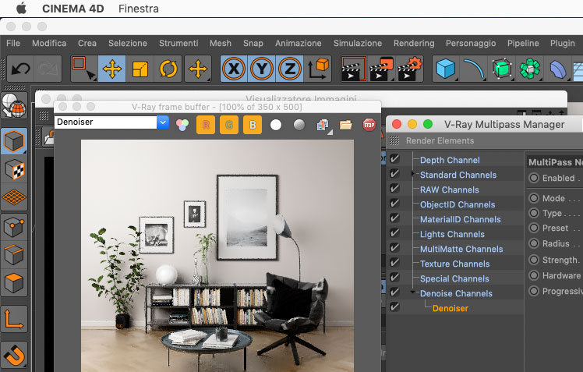This screenshot has height=372, width=583.
Task: Switch to Model mode cube icon
Action: (14, 141)
